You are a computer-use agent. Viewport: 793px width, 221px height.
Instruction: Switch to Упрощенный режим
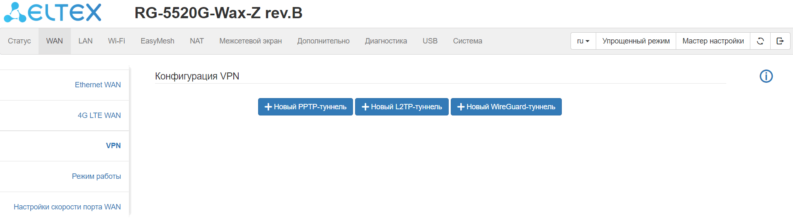tap(636, 41)
